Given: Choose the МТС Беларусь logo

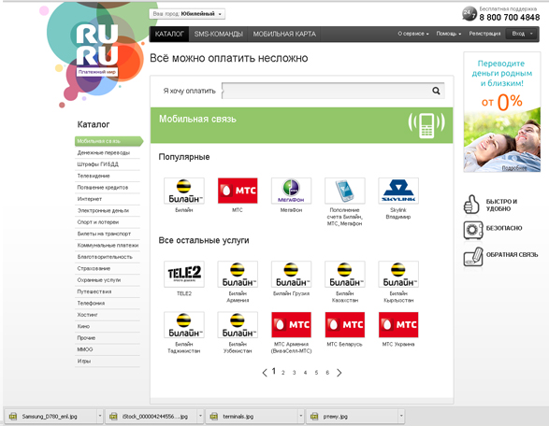Looking at the screenshot, I should click(344, 325).
